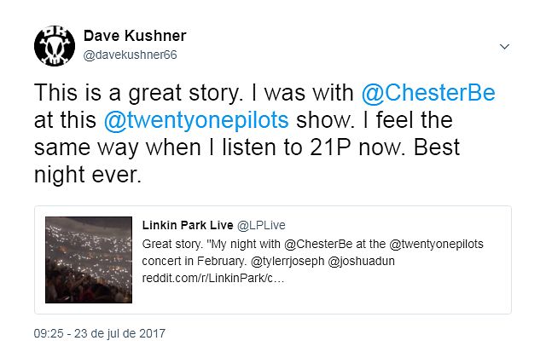Open Dave Kushner's skull profile avatar
546x352 pixels.
pyautogui.click(x=55, y=45)
